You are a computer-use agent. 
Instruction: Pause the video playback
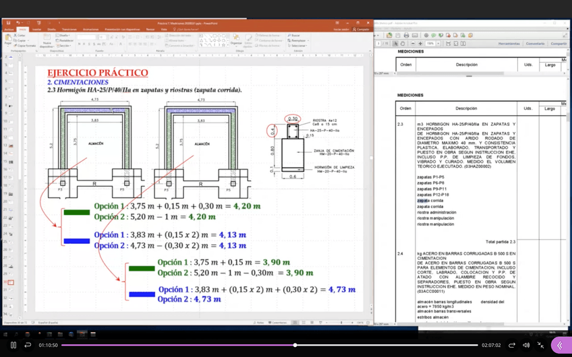coord(13,345)
